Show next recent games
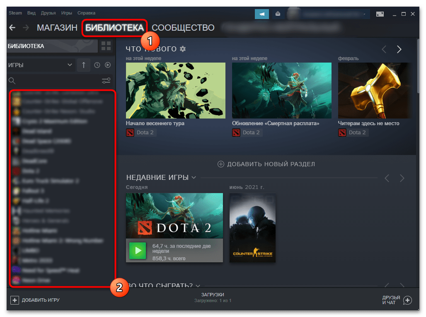Image resolution: width=426 pixels, height=317 pixels. [x=402, y=178]
